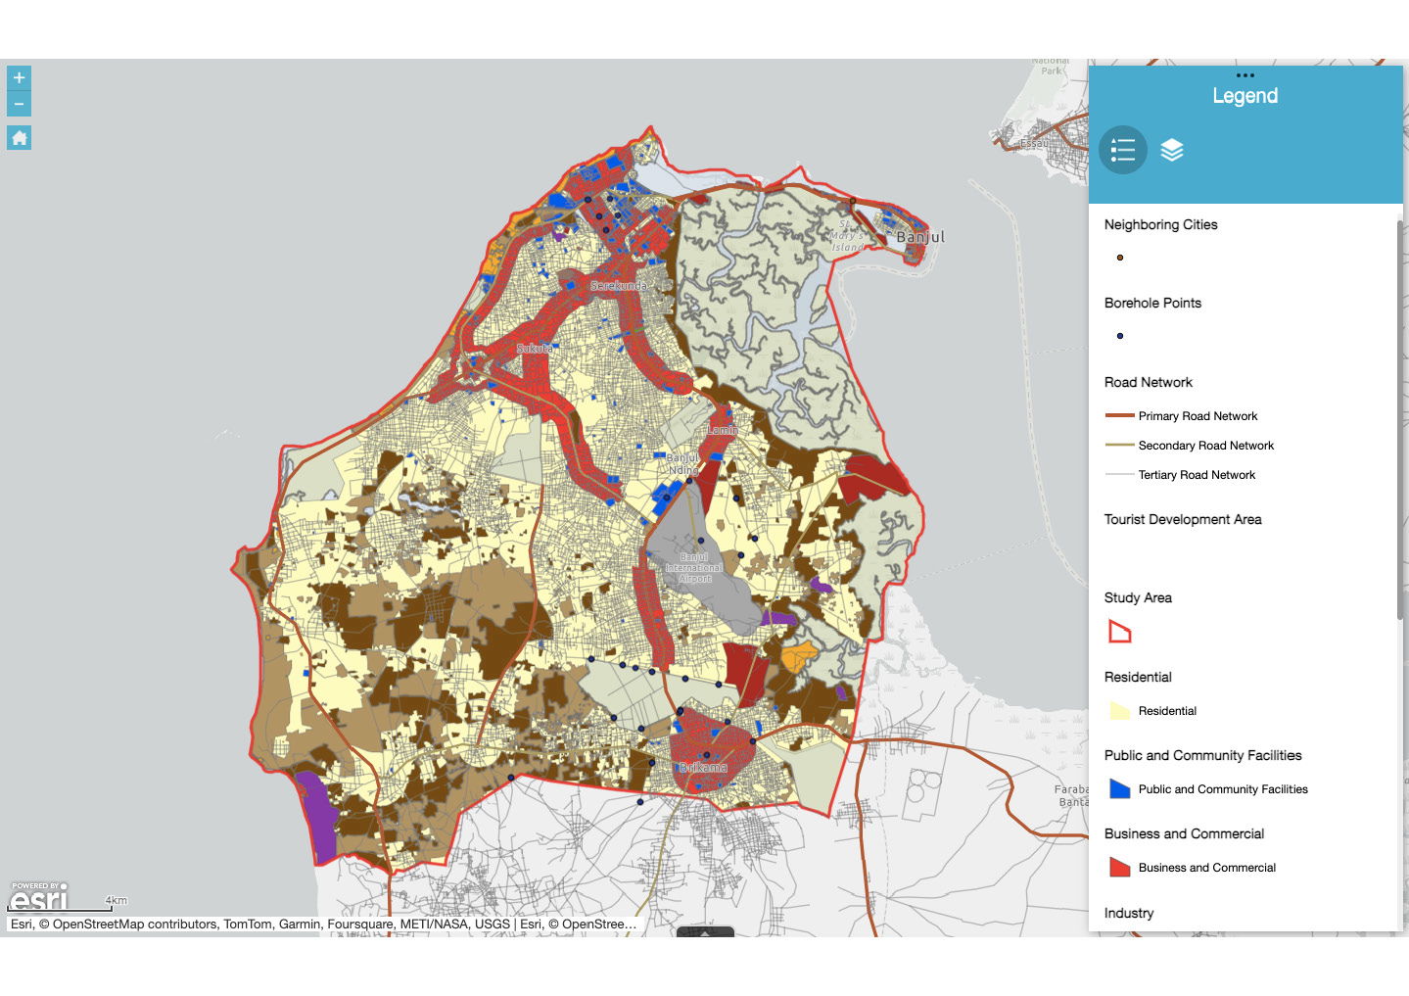Click the blue Public and Community Facilities swatch
Image resolution: width=1409 pixels, height=996 pixels.
(1117, 788)
